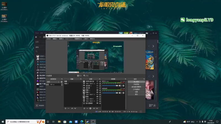Click the 桌面音频 volume slider
Screen dimensions: 221x124
point(110,93)
